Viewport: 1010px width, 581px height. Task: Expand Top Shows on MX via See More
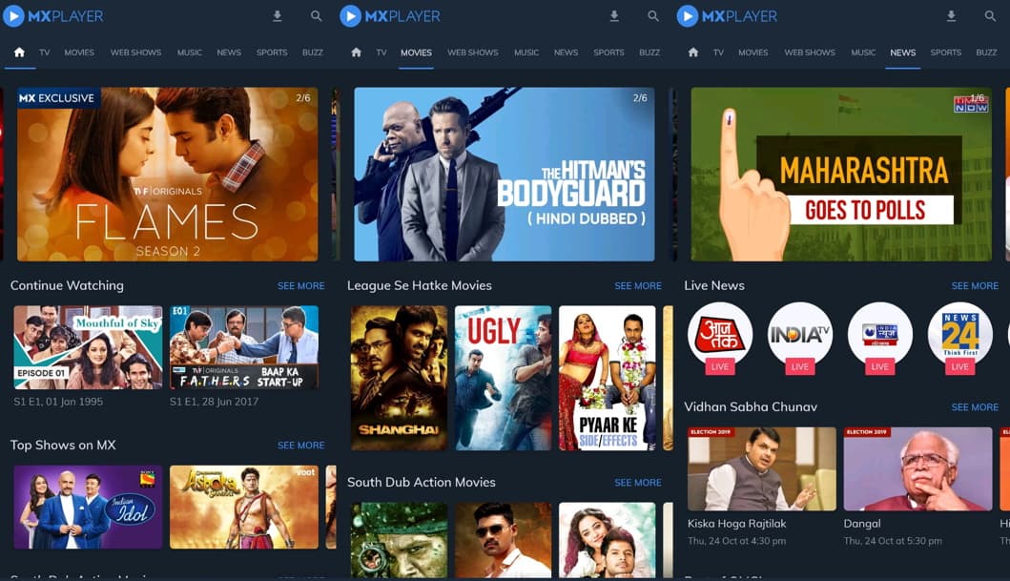300,446
